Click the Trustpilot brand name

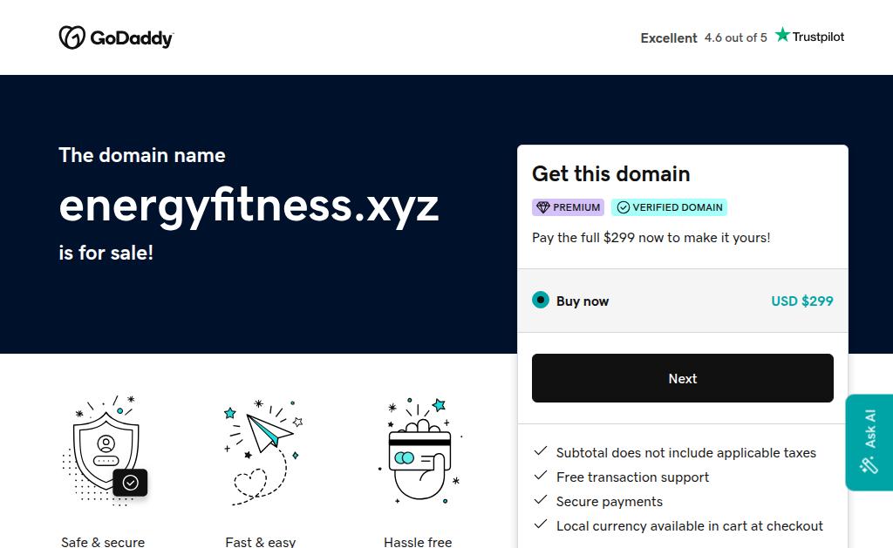[818, 37]
